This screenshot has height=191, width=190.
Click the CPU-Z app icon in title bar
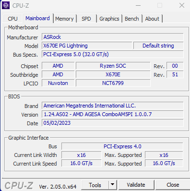pos(6,5)
